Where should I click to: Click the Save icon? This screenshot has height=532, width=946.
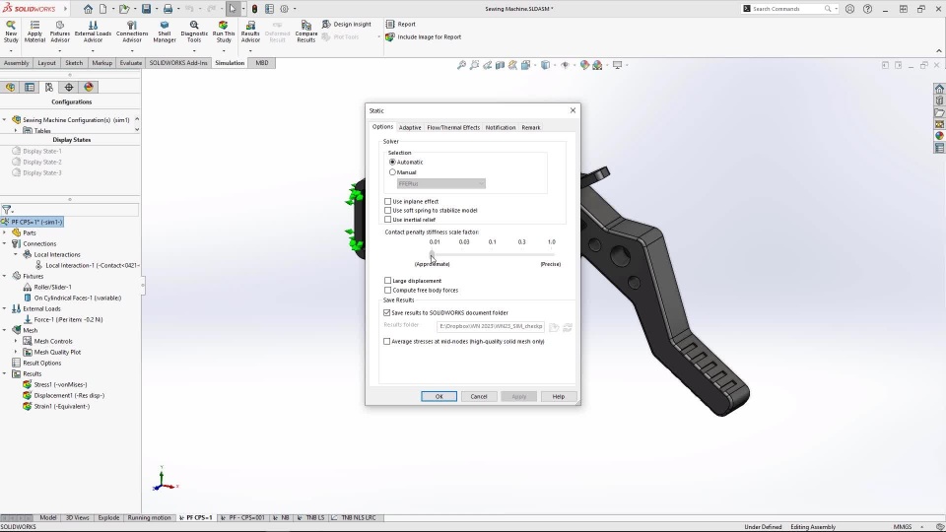click(x=146, y=9)
